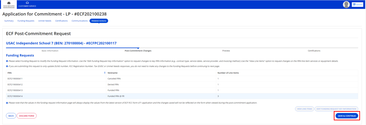Click the Canceled FRN nickname cell
Screen dimensions: 366x125
(161, 79)
